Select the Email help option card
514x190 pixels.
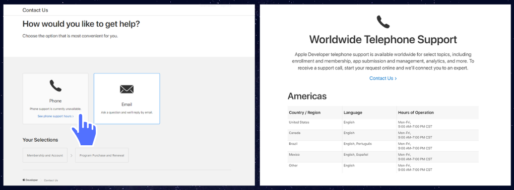(x=127, y=99)
